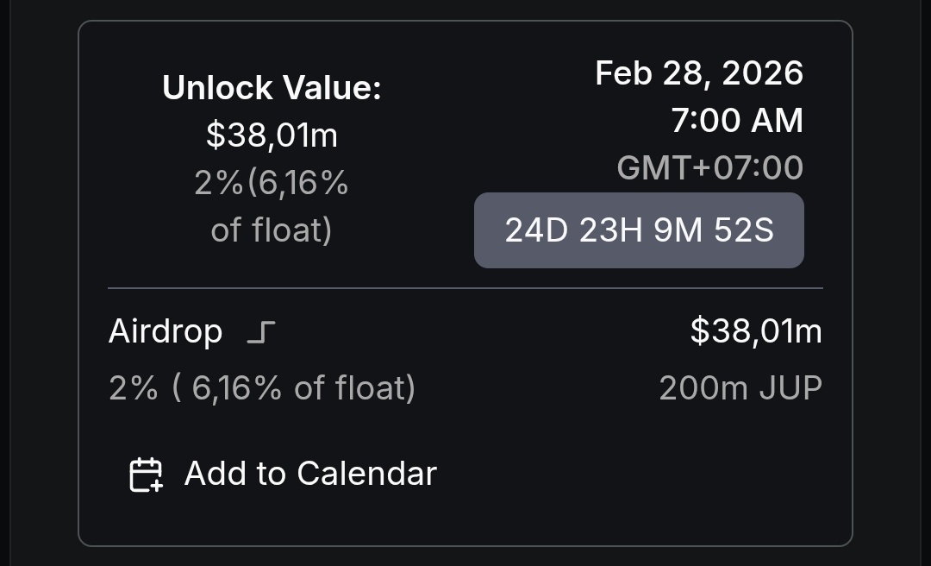Viewport: 931px width, 566px height.
Task: Click the $38,01m value in Airdrop row
Action: (x=757, y=331)
